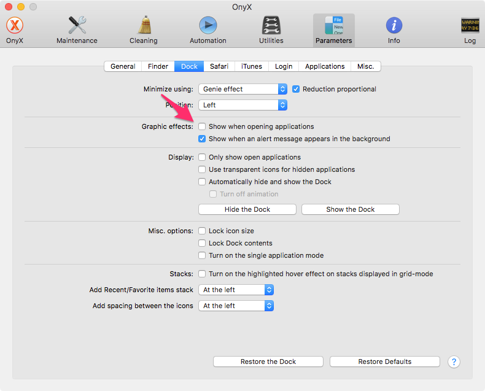Enable transparent icons for hidden applications
Image resolution: width=485 pixels, height=391 pixels.
[202, 169]
